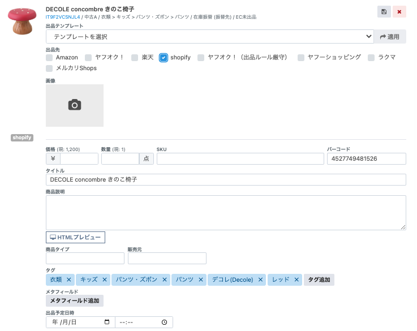Click the red X remove icon
Screen dimensions: 417x331
(399, 12)
